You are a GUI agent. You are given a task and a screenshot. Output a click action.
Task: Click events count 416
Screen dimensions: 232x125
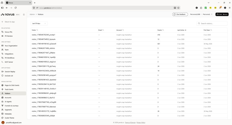159,35
